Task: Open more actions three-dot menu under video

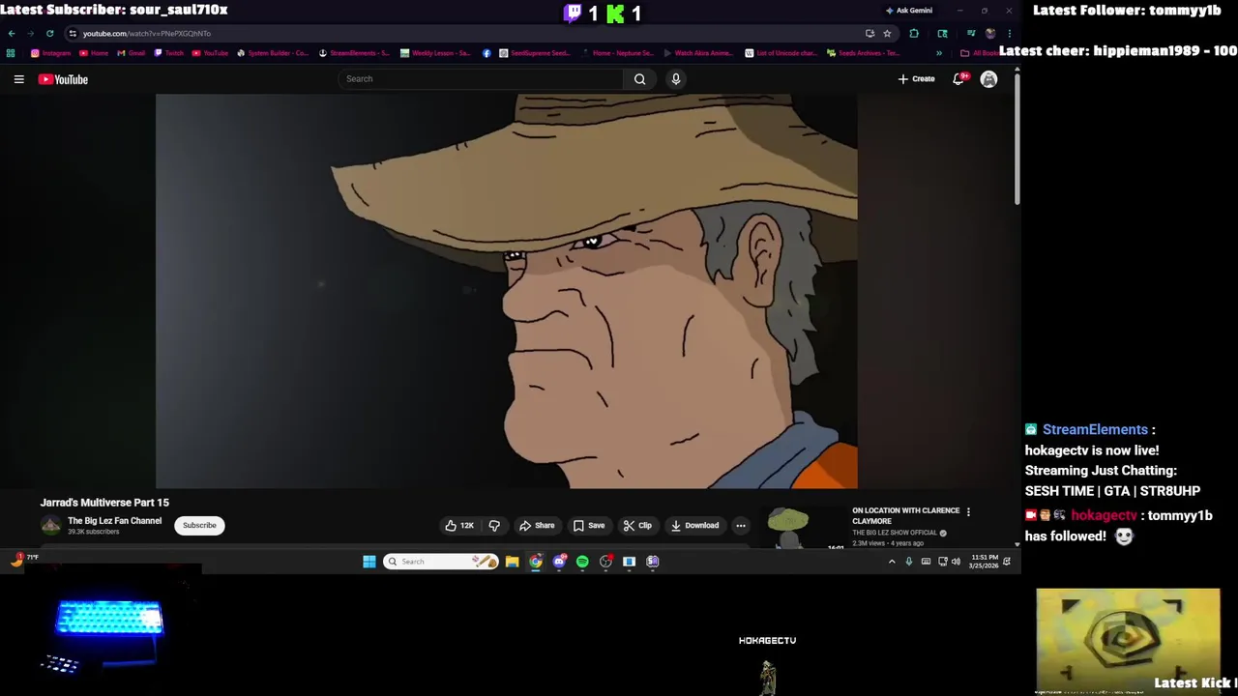Action: tap(741, 526)
